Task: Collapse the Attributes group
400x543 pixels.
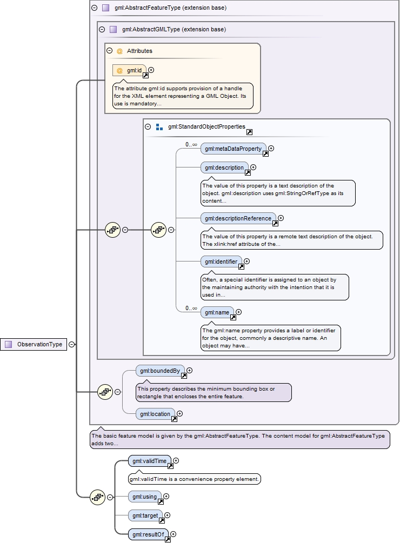Action: [x=109, y=51]
